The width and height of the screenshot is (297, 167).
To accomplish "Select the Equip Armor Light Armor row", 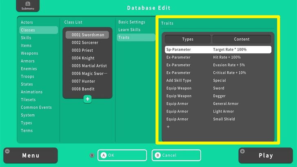I will click(x=218, y=112).
